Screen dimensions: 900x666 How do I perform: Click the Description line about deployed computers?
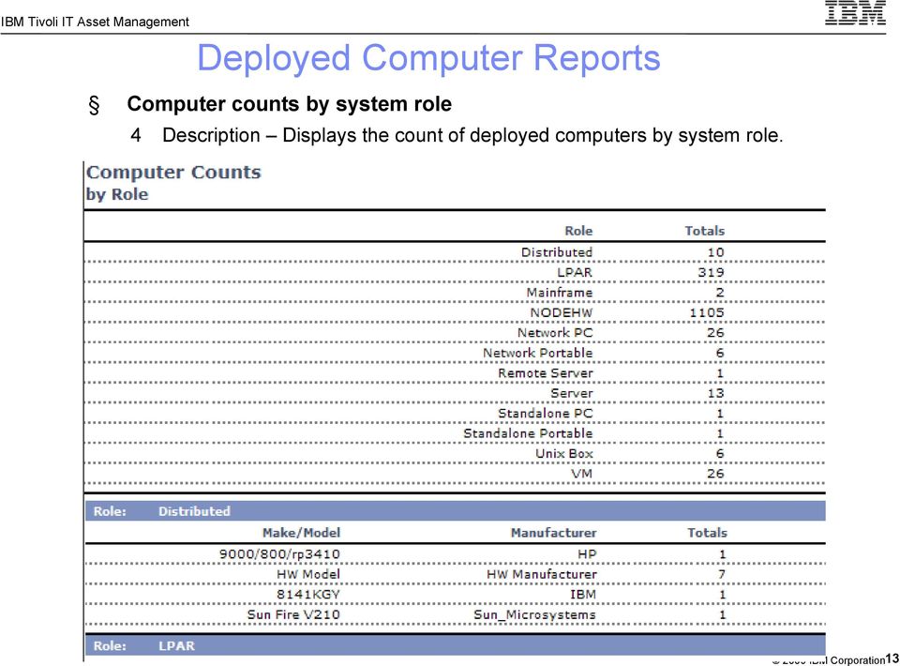pos(472,135)
